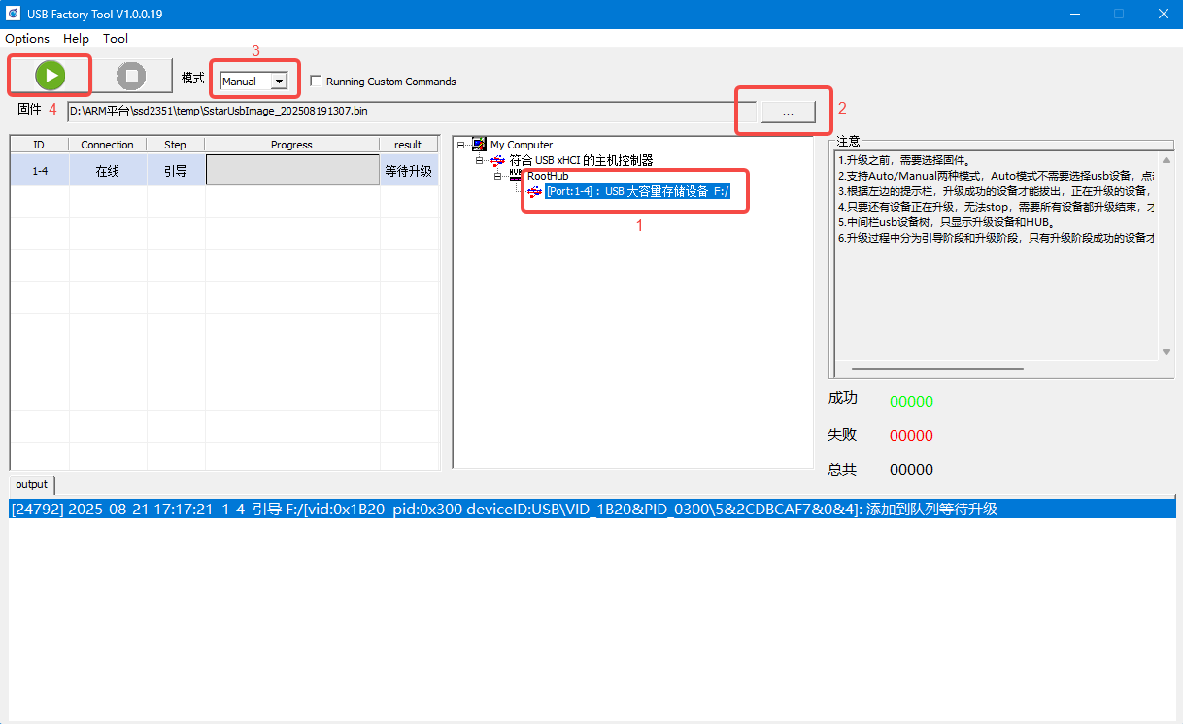Click the ID column header
The image size is (1183, 724).
(39, 145)
